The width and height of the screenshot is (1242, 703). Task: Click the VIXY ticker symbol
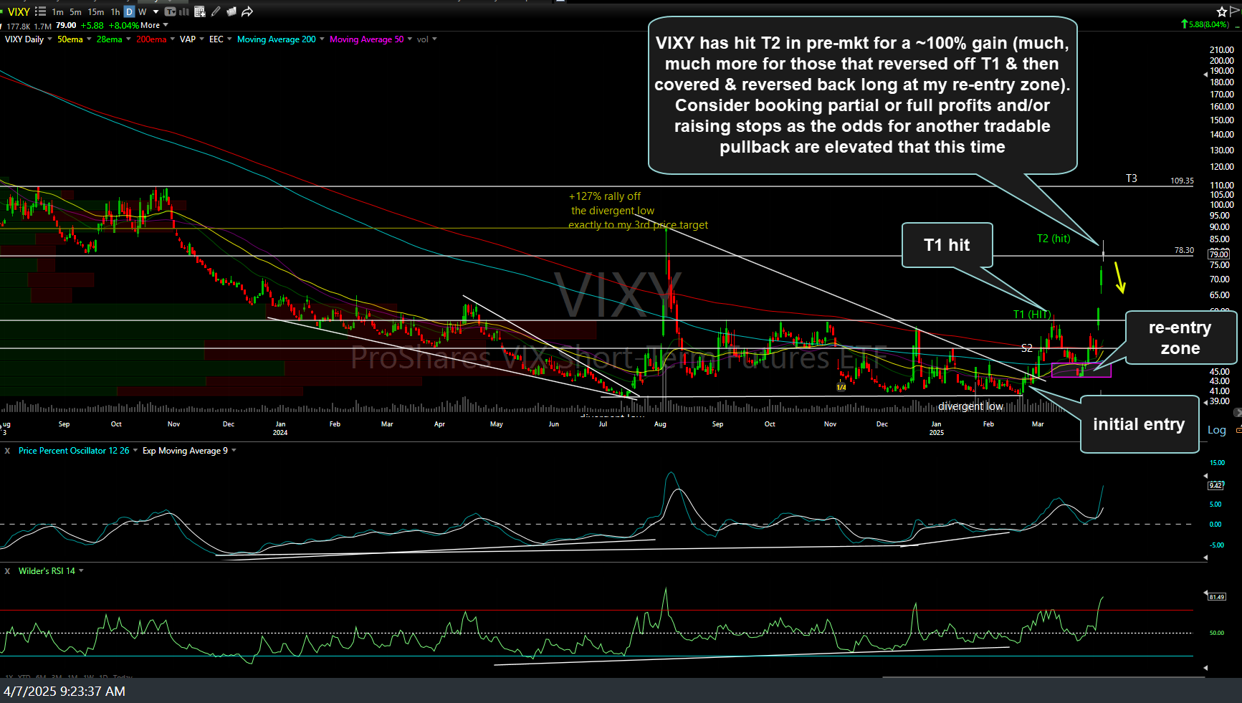(x=19, y=11)
